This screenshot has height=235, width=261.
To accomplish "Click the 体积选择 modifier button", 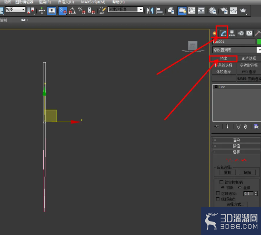I will point(224,72).
